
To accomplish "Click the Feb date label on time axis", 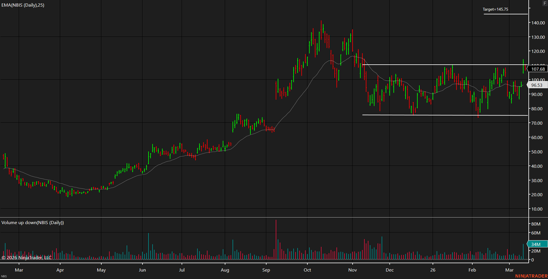I will click(472, 269).
